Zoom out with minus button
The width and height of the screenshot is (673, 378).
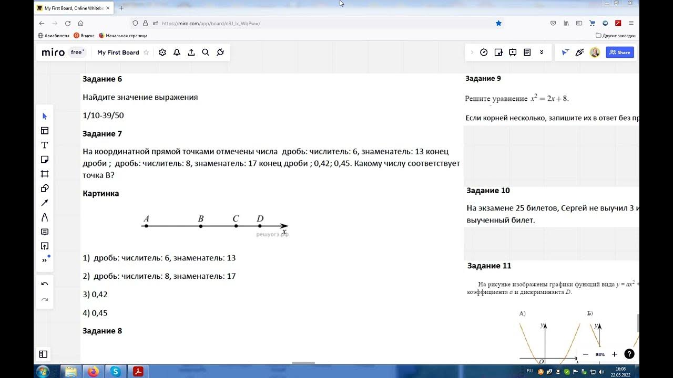(x=586, y=354)
